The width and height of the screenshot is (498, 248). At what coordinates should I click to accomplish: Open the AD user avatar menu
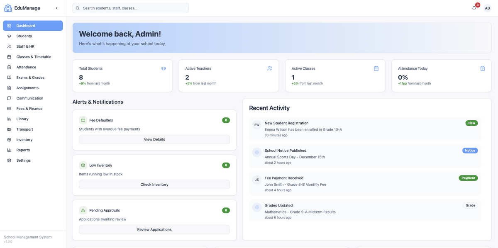pyautogui.click(x=488, y=8)
